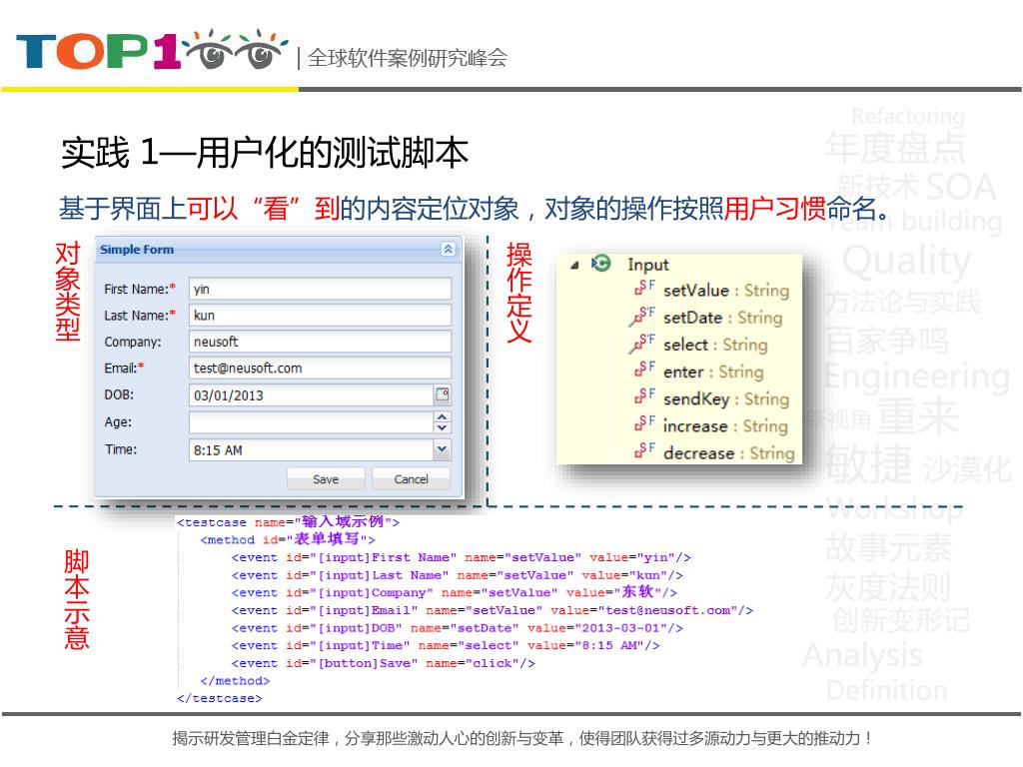Collapse the Simple Form panel chevron
This screenshot has height=767, width=1023.
[x=448, y=249]
